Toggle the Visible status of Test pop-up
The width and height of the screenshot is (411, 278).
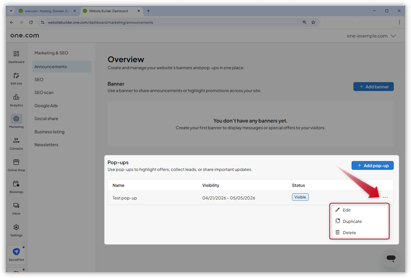300,197
